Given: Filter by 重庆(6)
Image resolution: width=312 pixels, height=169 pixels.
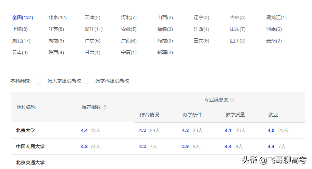Looking at the screenshot, I should [201, 41].
